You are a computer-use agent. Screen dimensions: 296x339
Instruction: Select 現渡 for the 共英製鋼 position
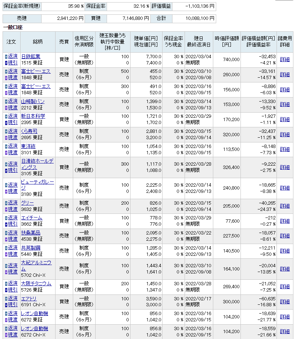pyautogui.click(x=13, y=254)
